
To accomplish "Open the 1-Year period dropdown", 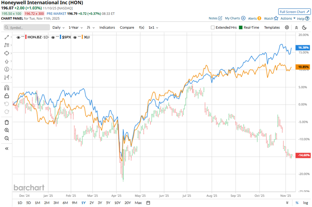I will tap(75, 28).
